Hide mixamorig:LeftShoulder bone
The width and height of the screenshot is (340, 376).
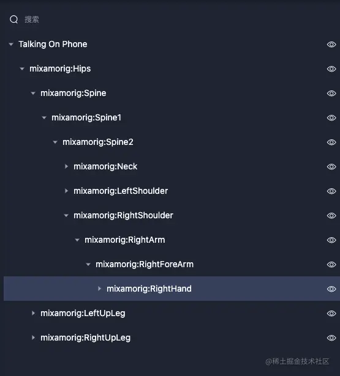(x=331, y=191)
